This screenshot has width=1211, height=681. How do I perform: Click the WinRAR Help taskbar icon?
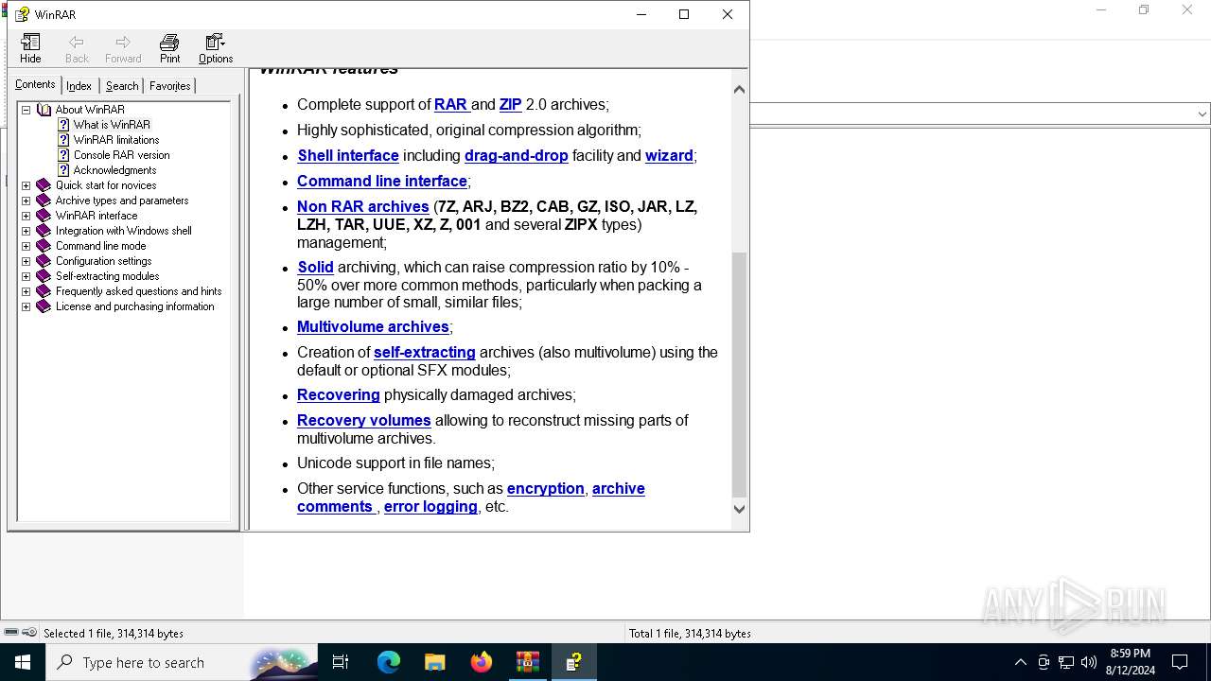coord(574,662)
